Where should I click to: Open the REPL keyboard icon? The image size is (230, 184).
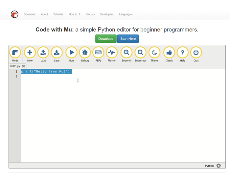[98, 53]
